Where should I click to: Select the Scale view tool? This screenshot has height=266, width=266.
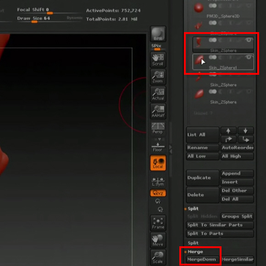(158, 257)
